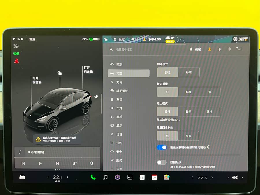
Task: Tap 打开后备箱 to open trunk
Action: 88,70
